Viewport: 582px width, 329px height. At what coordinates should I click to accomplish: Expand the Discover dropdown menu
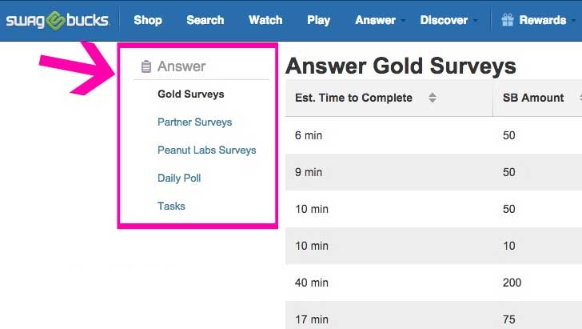tap(448, 20)
